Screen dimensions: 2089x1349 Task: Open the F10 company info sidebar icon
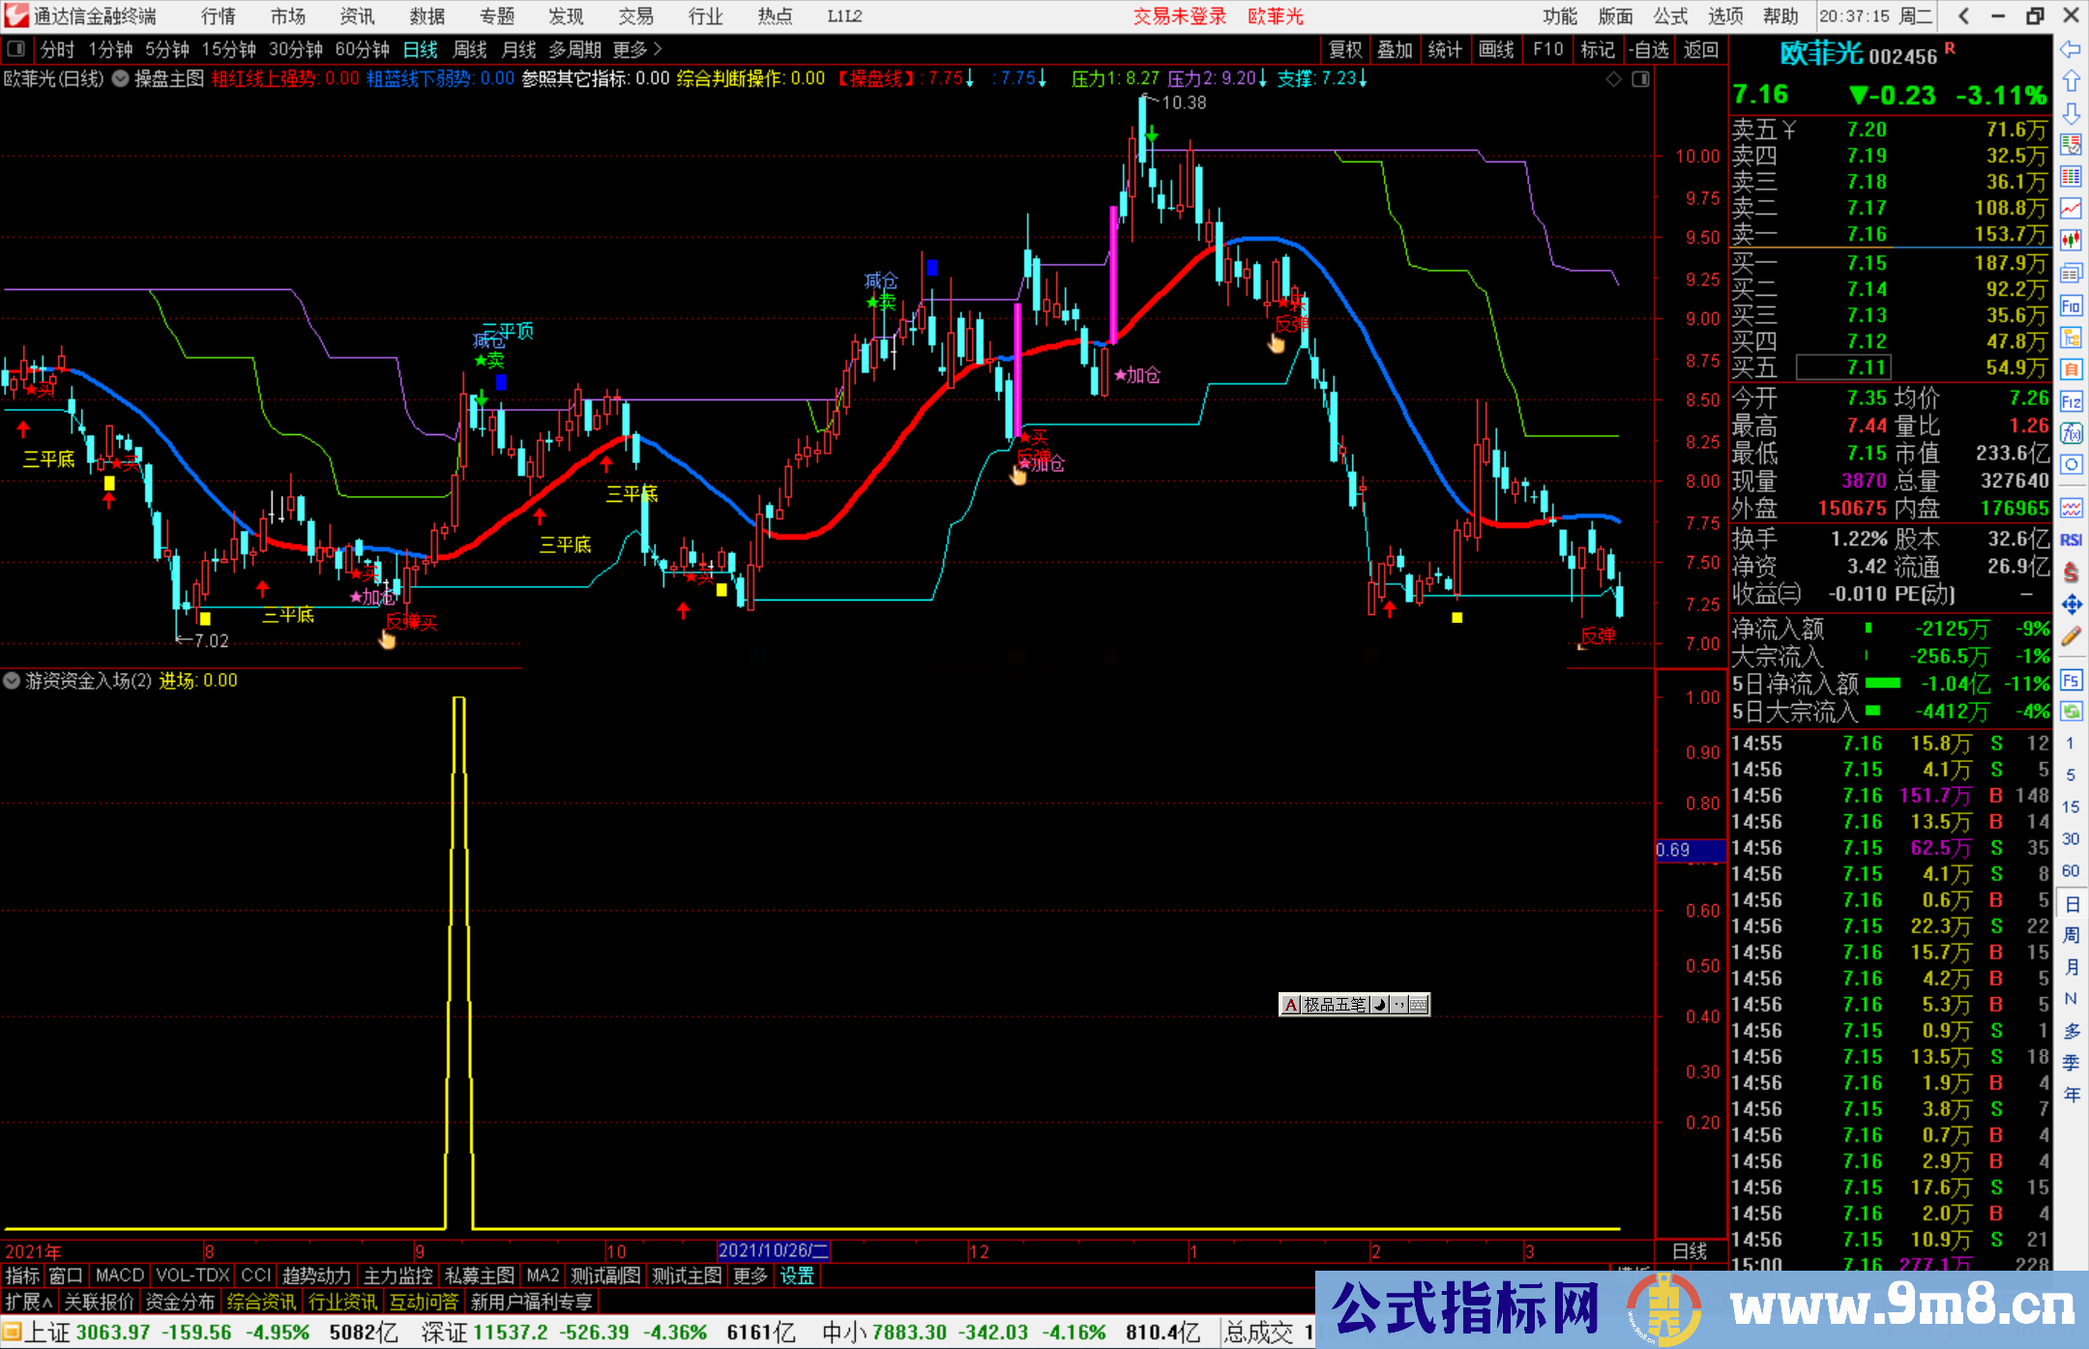coord(2071,306)
